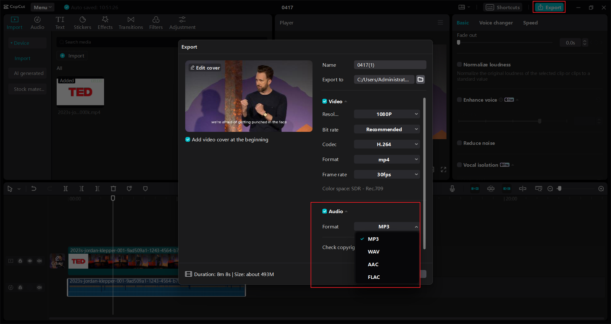Click the record voiceover microphone icon
The height and width of the screenshot is (324, 611).
(x=452, y=189)
